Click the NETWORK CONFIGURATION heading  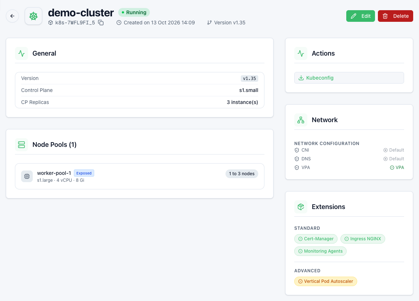pyautogui.click(x=327, y=144)
